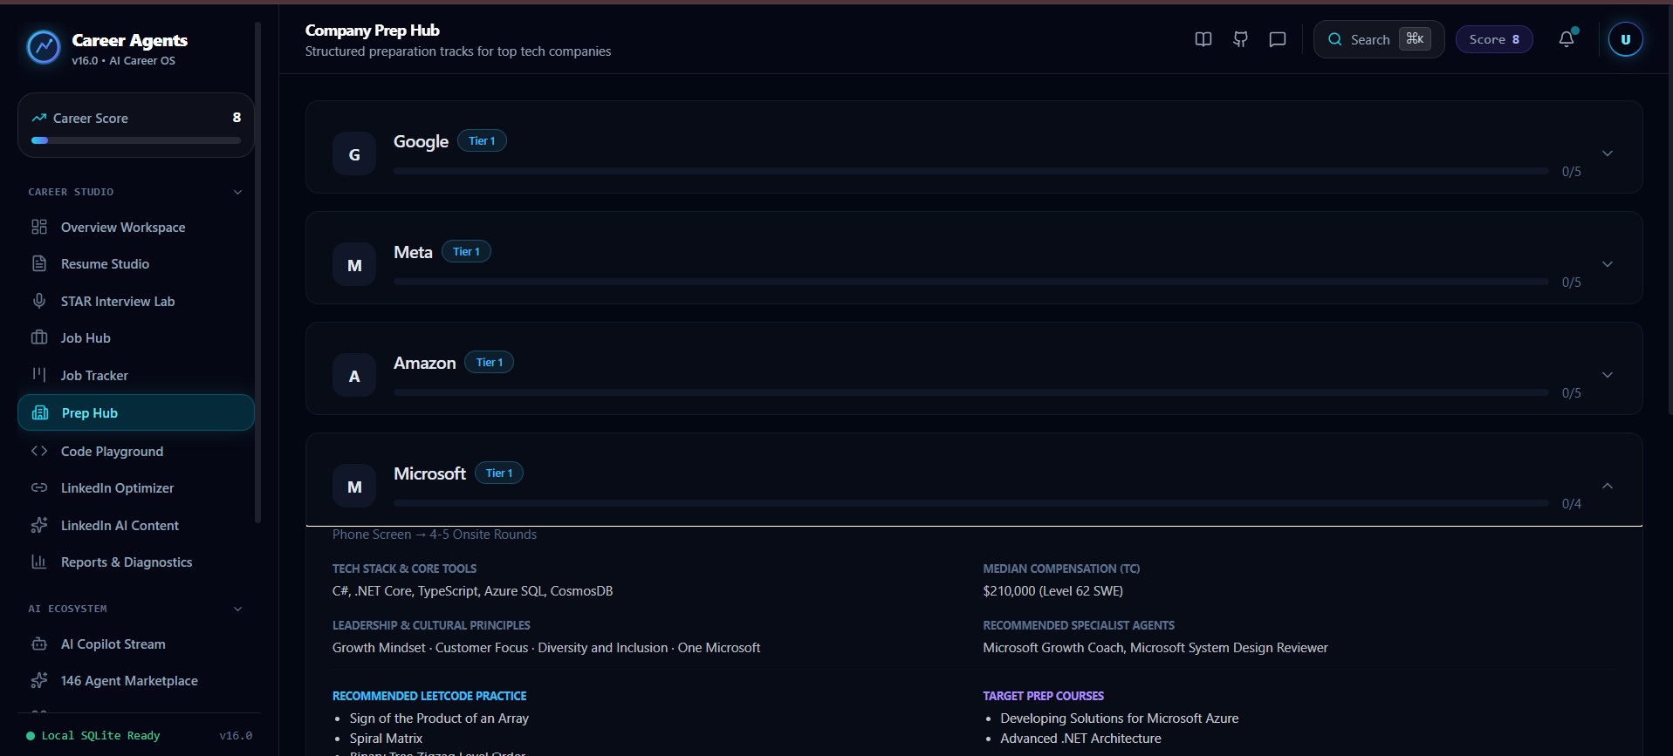Click the Reports & Diagnostics chart icon
This screenshot has height=756, width=1673.
[x=39, y=562]
